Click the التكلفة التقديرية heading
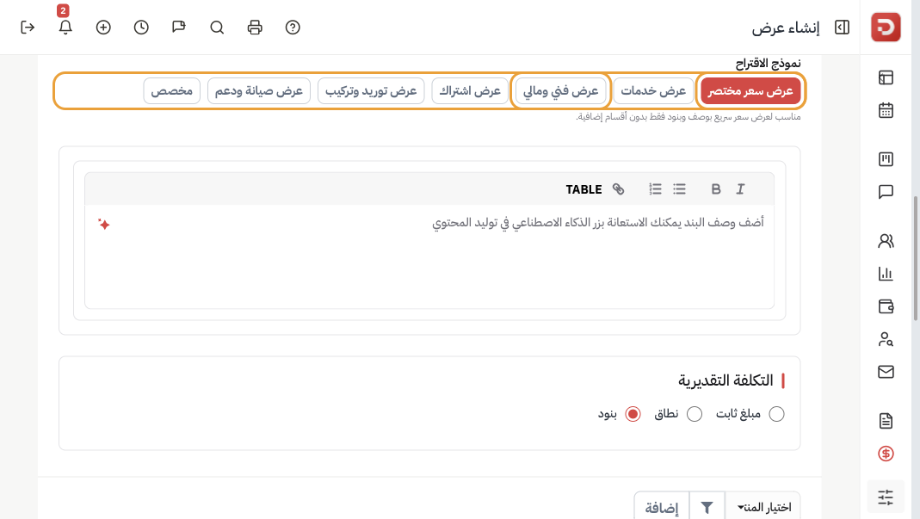This screenshot has width=920, height=519. click(726, 380)
